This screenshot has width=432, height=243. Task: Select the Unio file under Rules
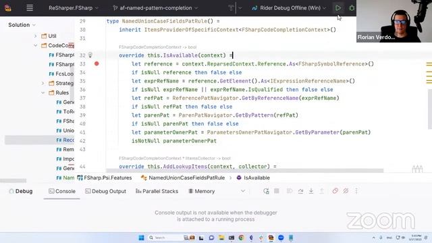point(65,130)
